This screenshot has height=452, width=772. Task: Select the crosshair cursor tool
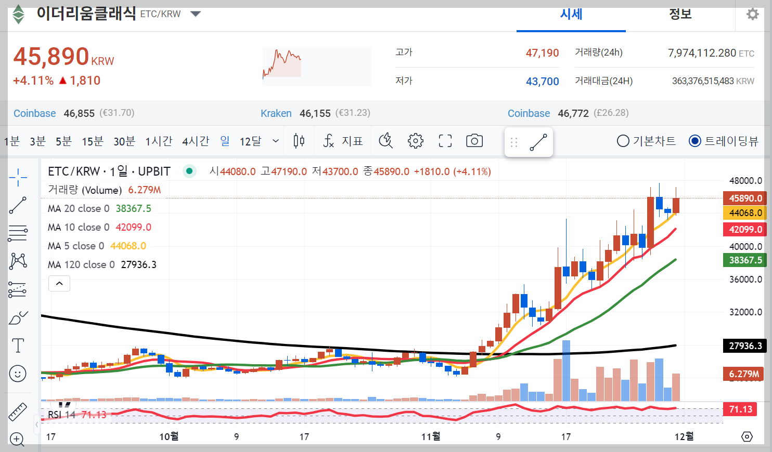click(x=18, y=177)
